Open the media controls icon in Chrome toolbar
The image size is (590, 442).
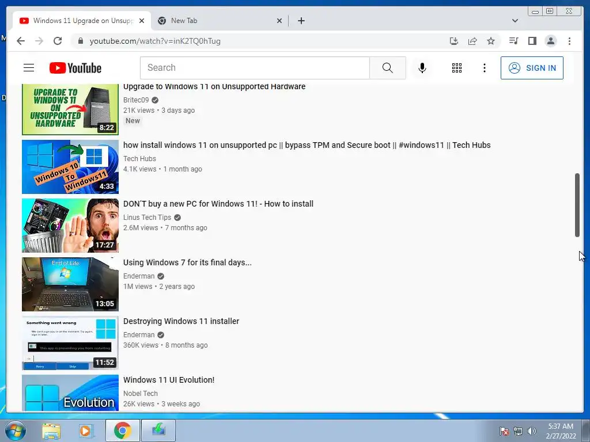[x=513, y=41]
